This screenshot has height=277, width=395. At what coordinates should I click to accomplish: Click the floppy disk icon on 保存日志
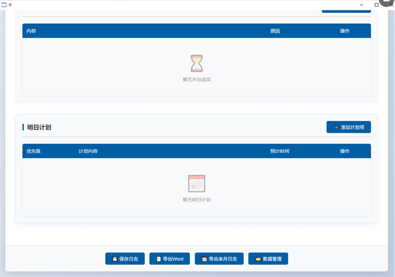[x=115, y=259]
